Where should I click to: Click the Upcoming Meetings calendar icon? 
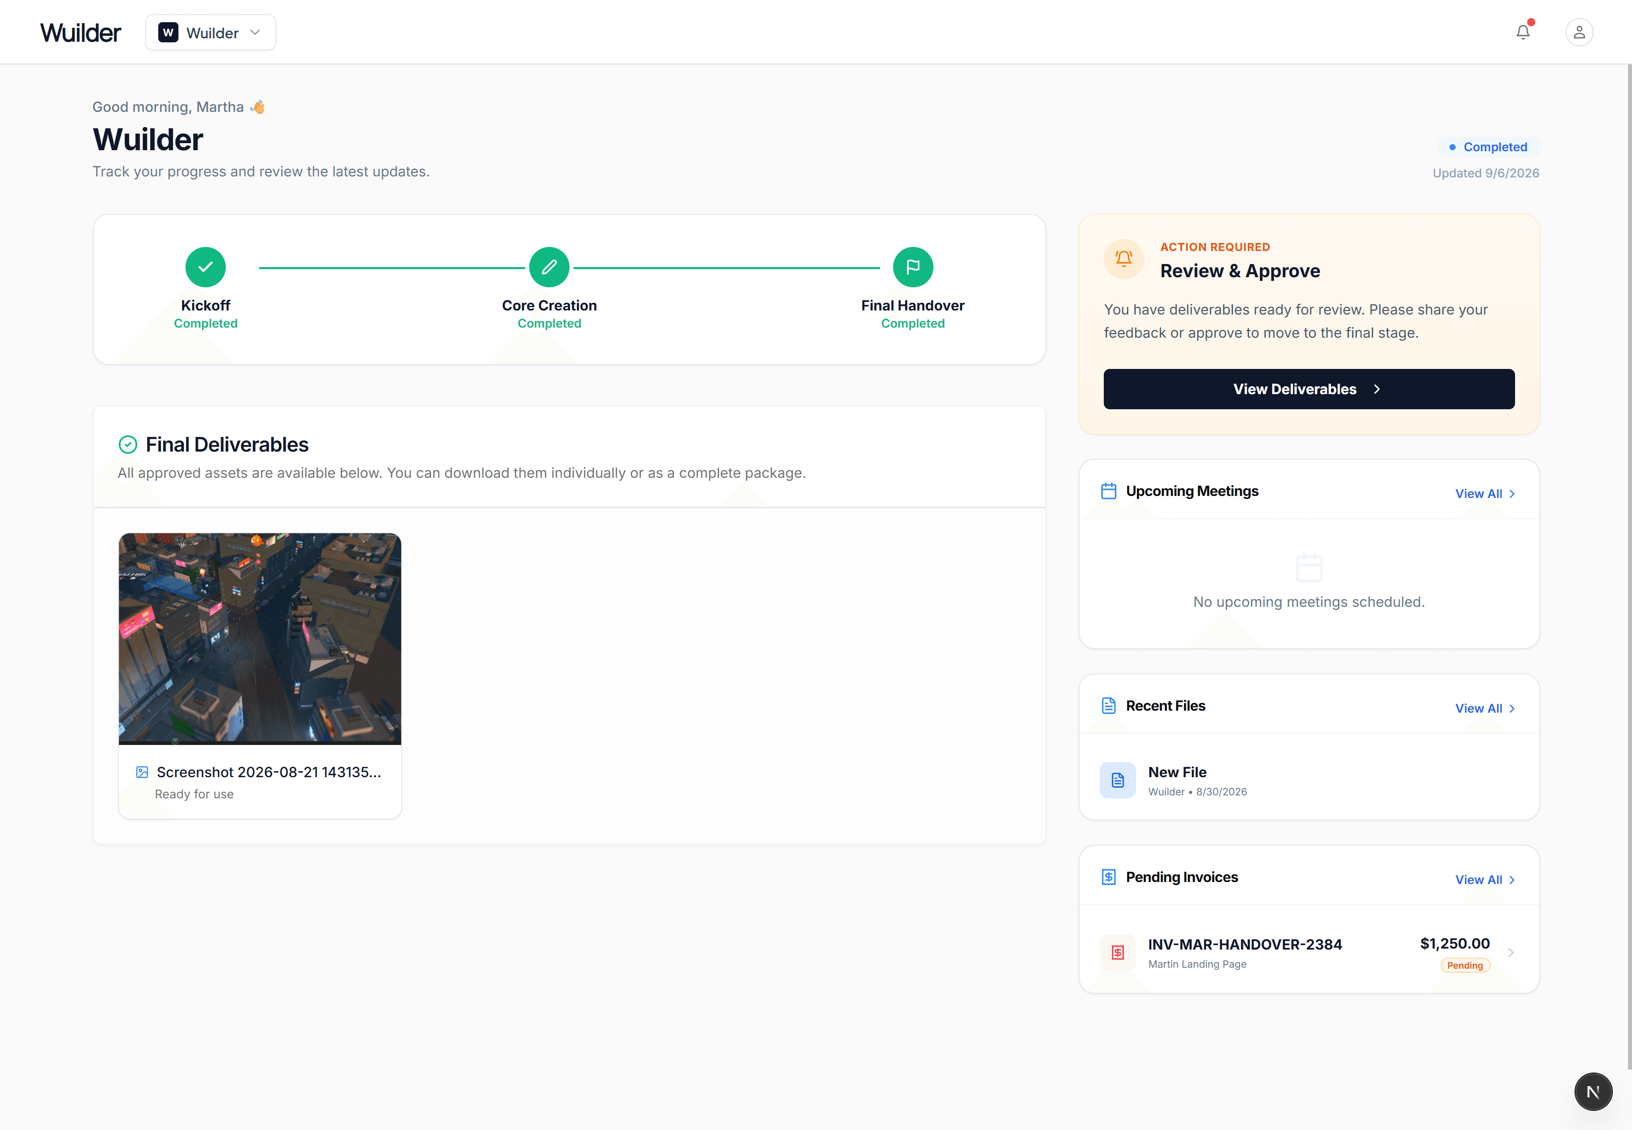[1109, 491]
